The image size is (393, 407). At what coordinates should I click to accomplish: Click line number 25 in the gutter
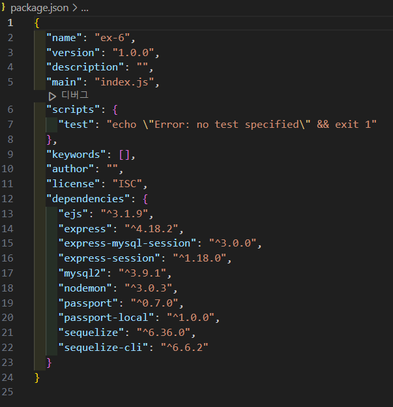pos(7,392)
